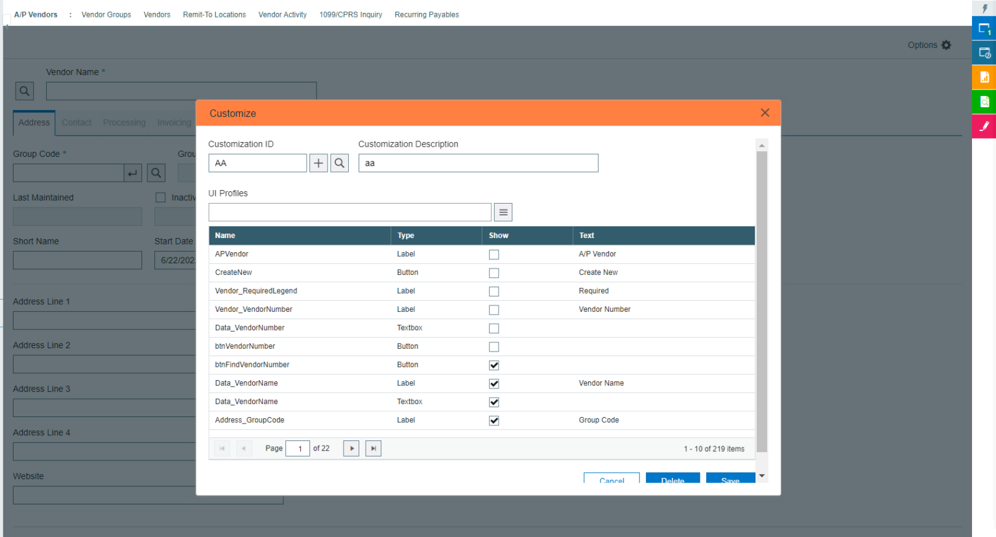
Task: Click inside the Customization Description field
Action: pyautogui.click(x=478, y=163)
